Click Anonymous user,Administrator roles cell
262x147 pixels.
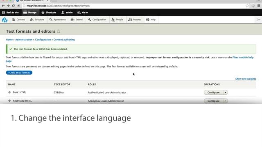(106, 101)
